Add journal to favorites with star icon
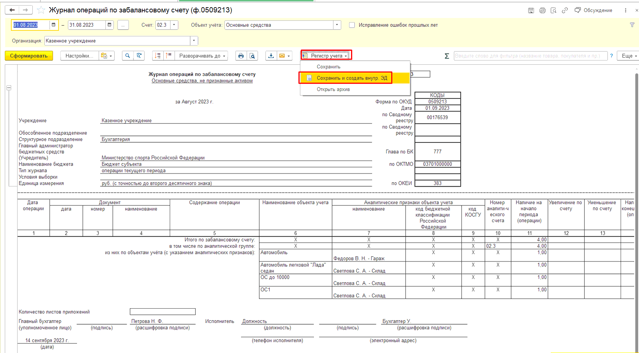Image resolution: width=639 pixels, height=353 pixels. click(x=41, y=10)
